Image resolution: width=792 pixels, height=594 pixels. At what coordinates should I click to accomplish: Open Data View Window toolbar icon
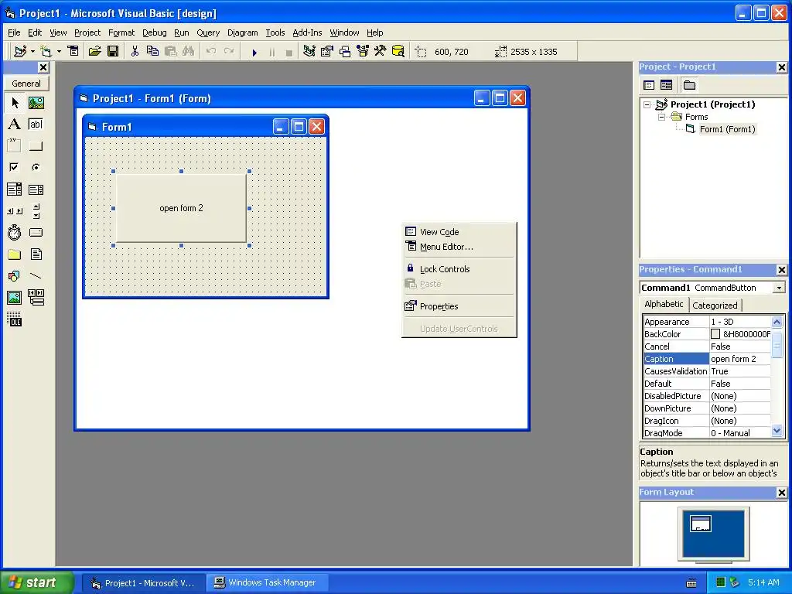click(398, 52)
